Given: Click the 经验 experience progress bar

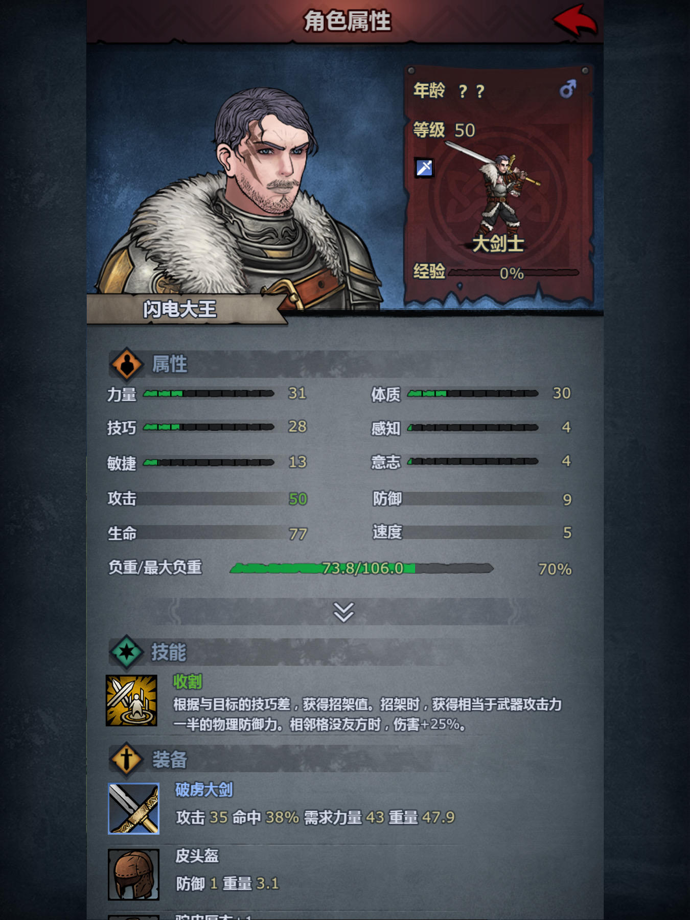Looking at the screenshot, I should 513,273.
